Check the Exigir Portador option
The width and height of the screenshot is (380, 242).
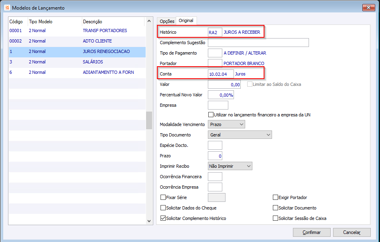(276, 197)
